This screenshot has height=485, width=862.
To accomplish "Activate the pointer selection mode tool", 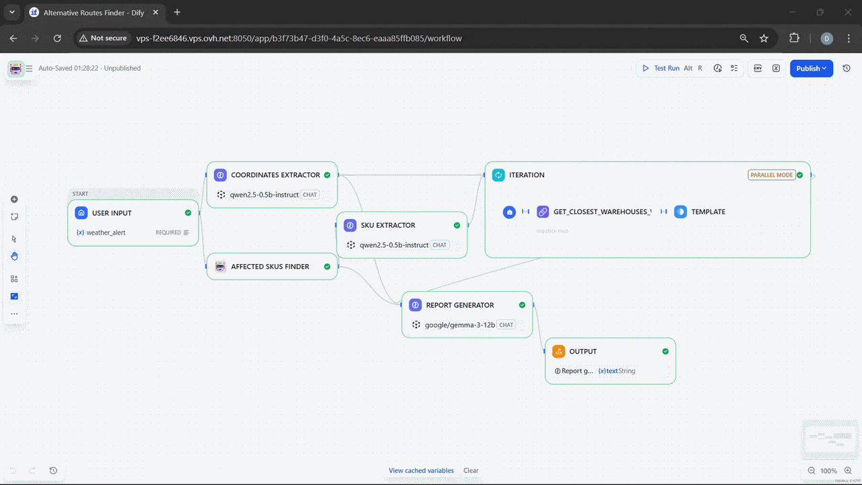I will [x=14, y=238].
